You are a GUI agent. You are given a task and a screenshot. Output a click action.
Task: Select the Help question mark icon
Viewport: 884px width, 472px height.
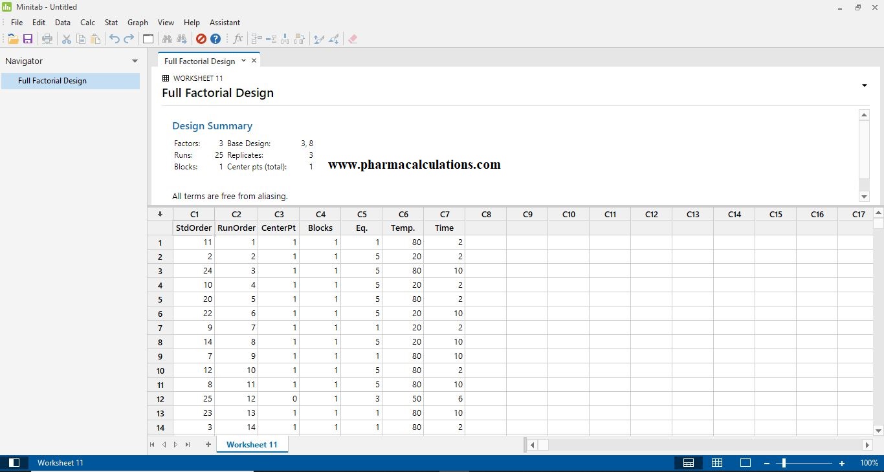point(215,39)
